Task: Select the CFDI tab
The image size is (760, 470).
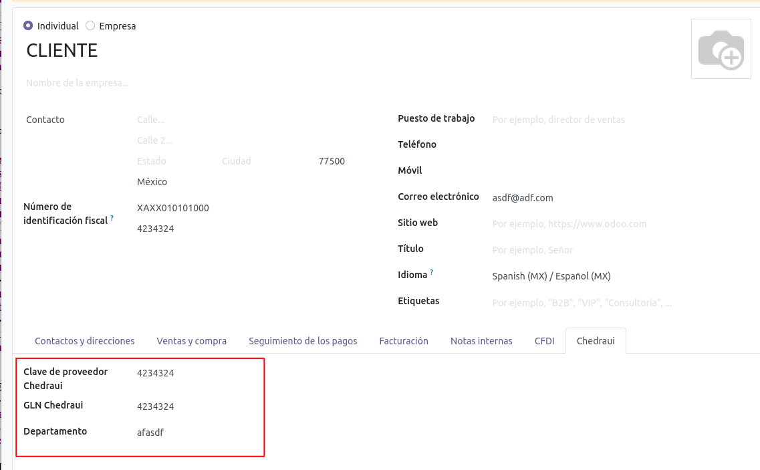Action: click(545, 341)
